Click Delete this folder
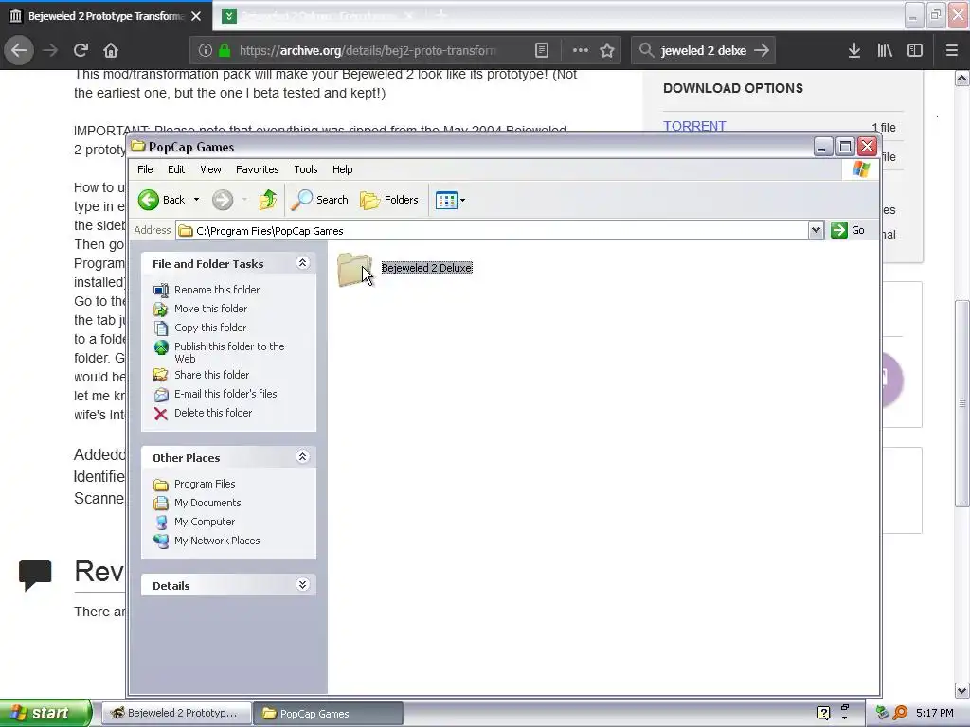This screenshot has height=727, width=970. coord(213,413)
